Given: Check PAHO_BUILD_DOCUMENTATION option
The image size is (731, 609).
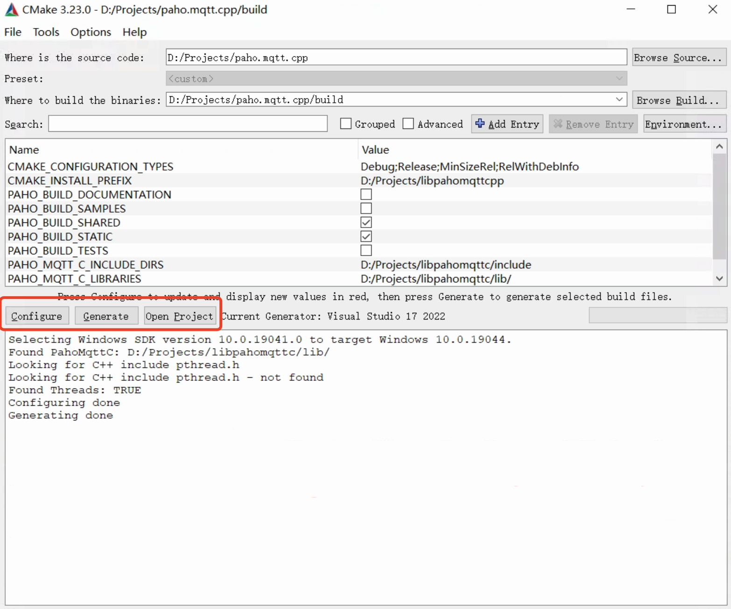Looking at the screenshot, I should [x=366, y=194].
